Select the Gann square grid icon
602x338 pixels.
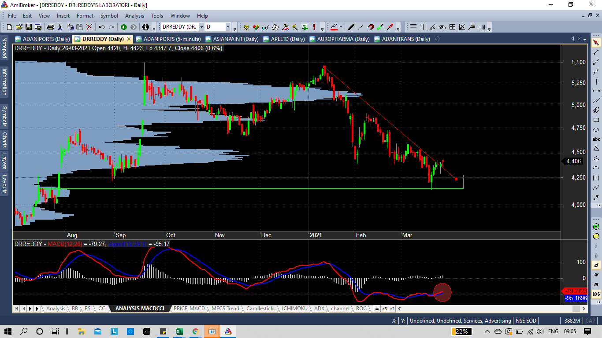point(452,27)
